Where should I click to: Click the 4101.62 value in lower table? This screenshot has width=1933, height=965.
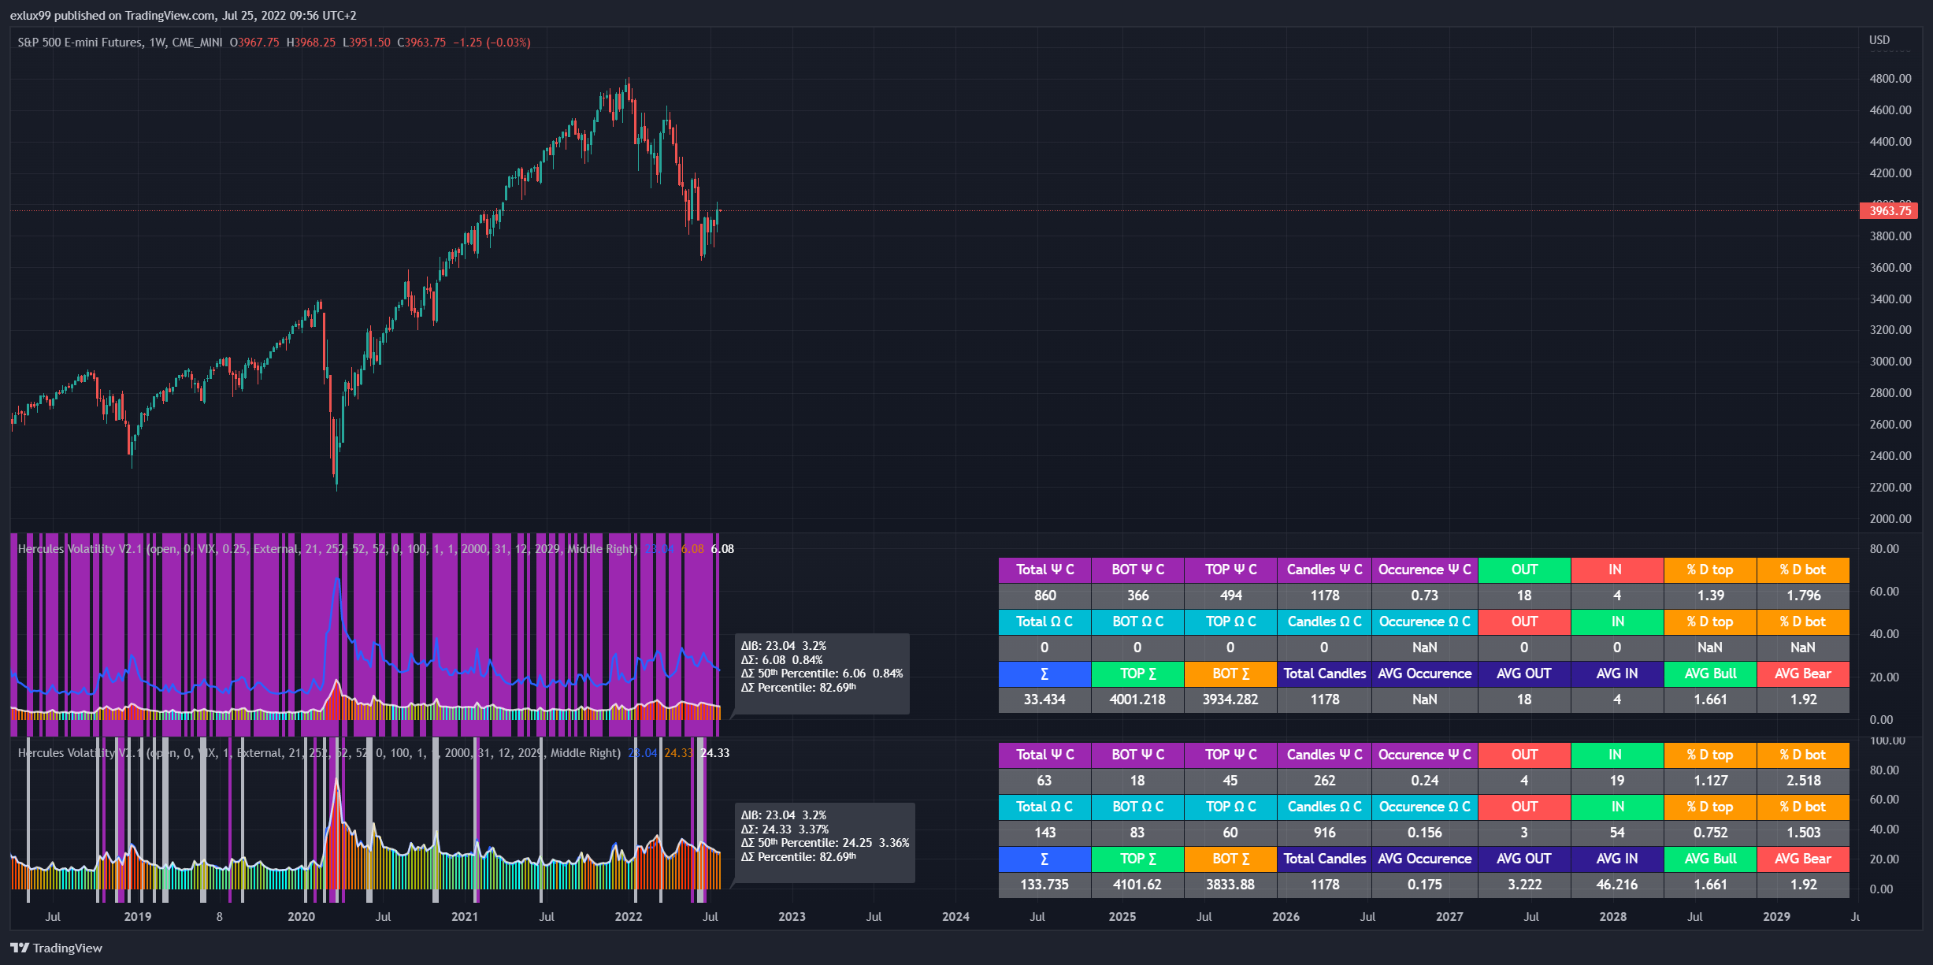[x=1137, y=885]
